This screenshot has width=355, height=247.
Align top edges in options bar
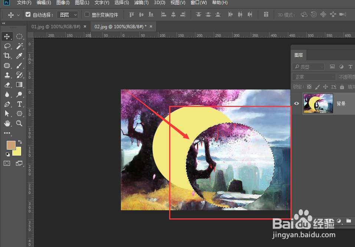pos(132,15)
